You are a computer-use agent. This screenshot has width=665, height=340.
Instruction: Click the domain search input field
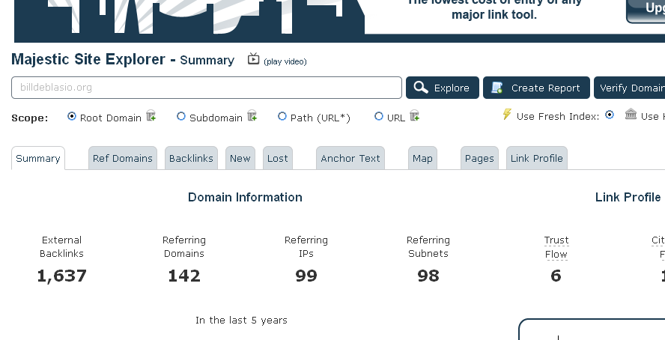point(207,88)
